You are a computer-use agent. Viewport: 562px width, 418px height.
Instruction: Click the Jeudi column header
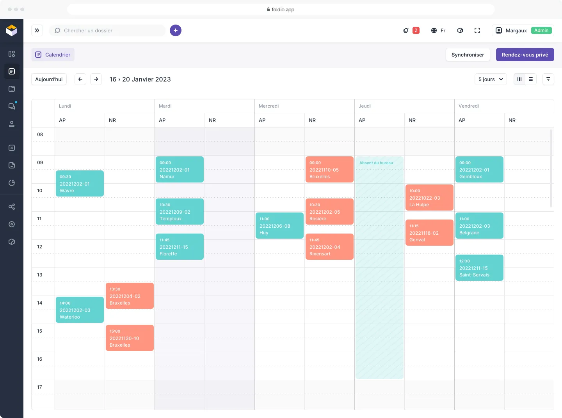click(x=404, y=106)
